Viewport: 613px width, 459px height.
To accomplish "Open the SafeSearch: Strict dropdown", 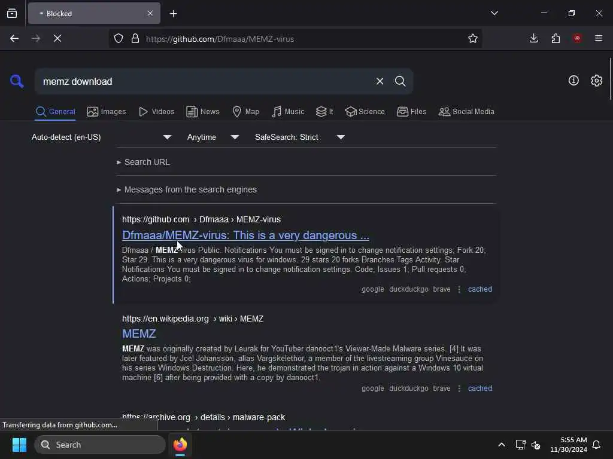I will tap(300, 137).
